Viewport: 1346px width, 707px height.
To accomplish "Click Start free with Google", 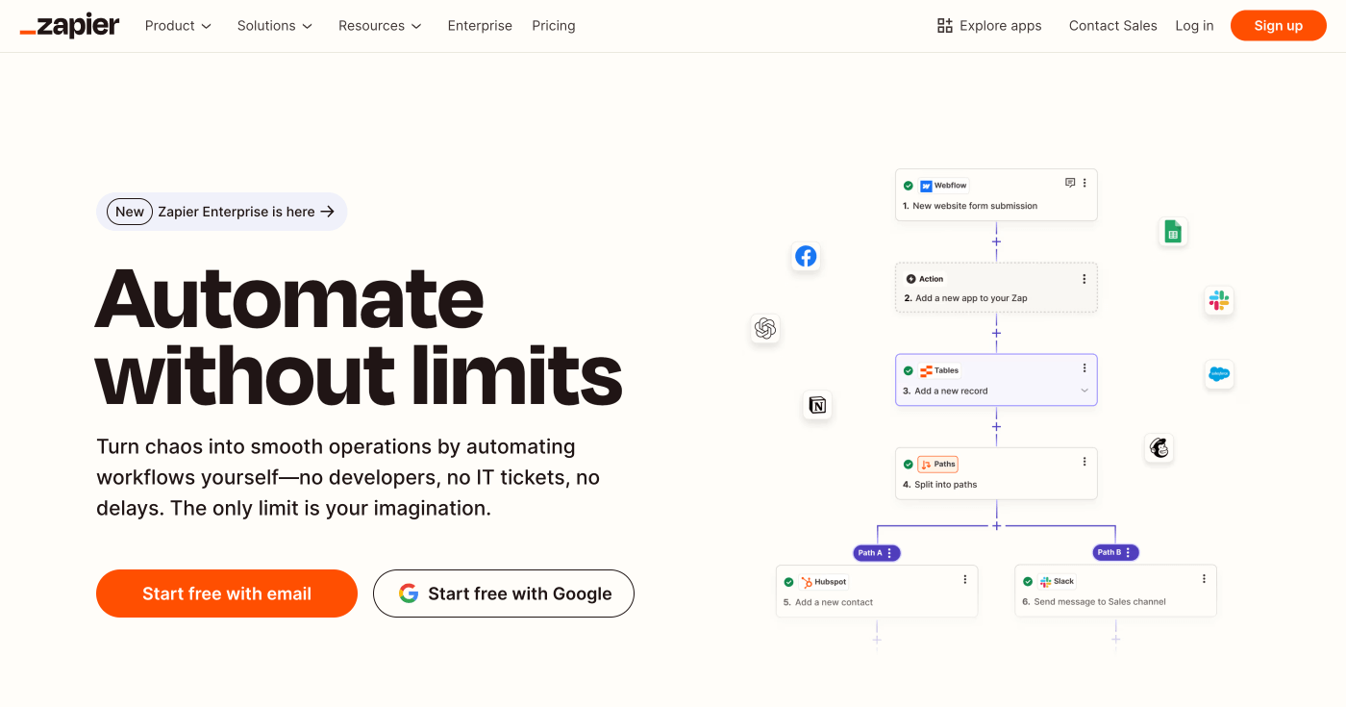I will pos(504,593).
